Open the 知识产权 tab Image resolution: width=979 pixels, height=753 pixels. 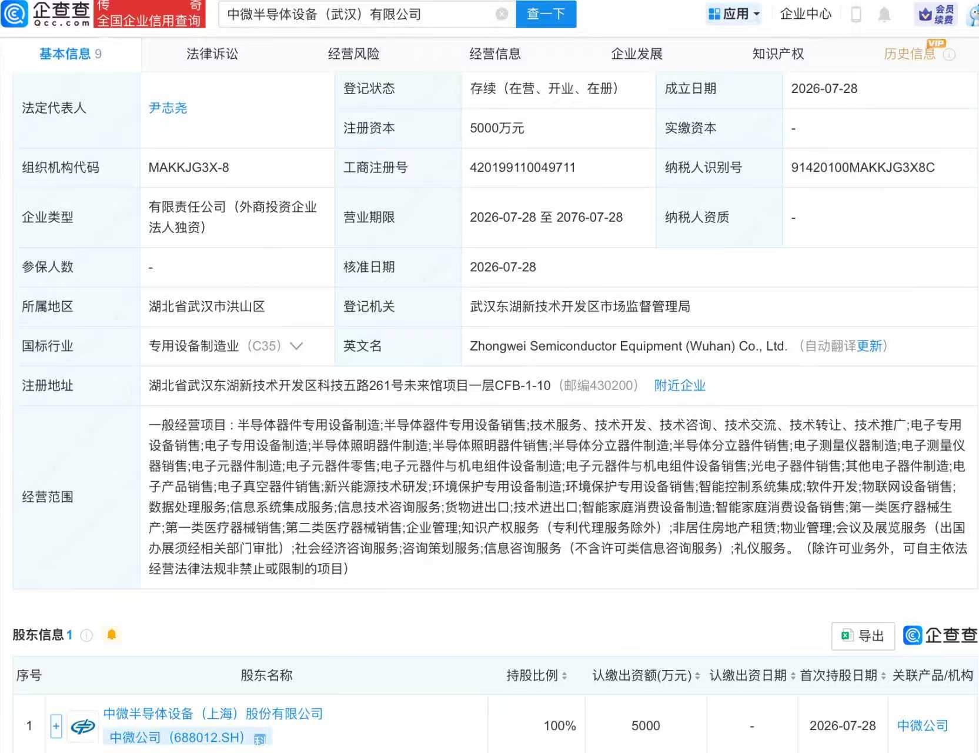(778, 54)
